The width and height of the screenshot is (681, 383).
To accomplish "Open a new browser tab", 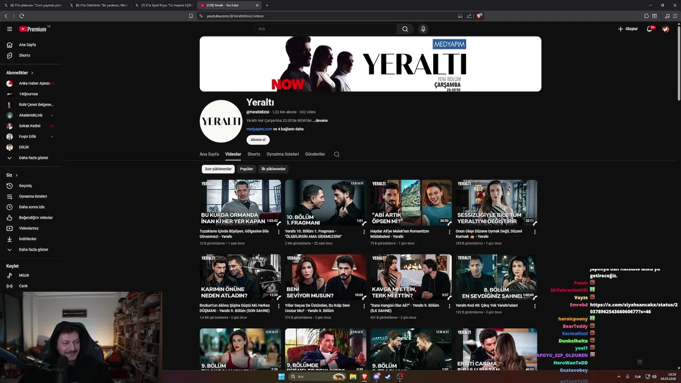I will pyautogui.click(x=267, y=5).
